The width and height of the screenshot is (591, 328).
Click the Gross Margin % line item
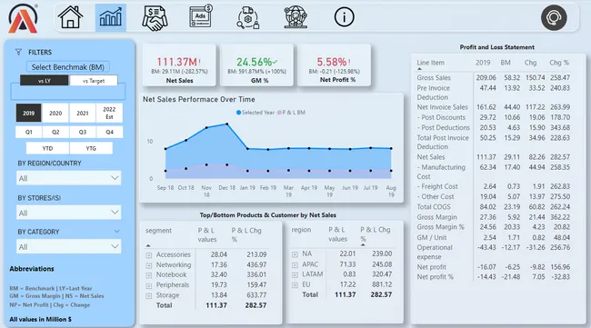440,227
